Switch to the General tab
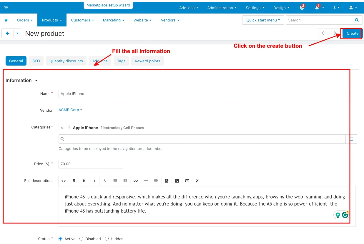 pos(16,61)
